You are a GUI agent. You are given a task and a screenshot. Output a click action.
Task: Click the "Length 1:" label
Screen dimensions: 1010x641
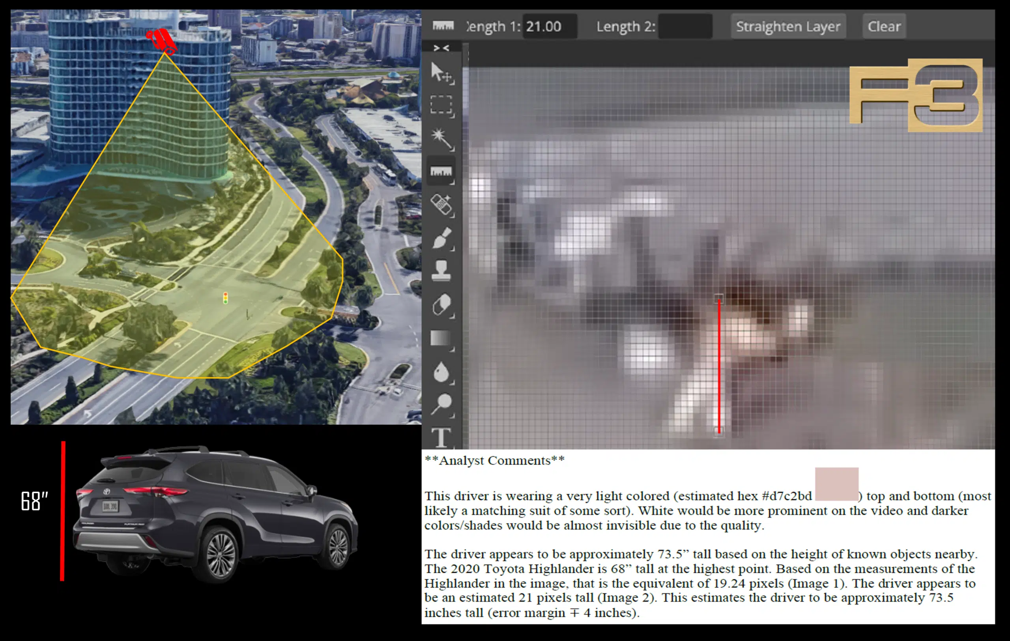point(494,26)
